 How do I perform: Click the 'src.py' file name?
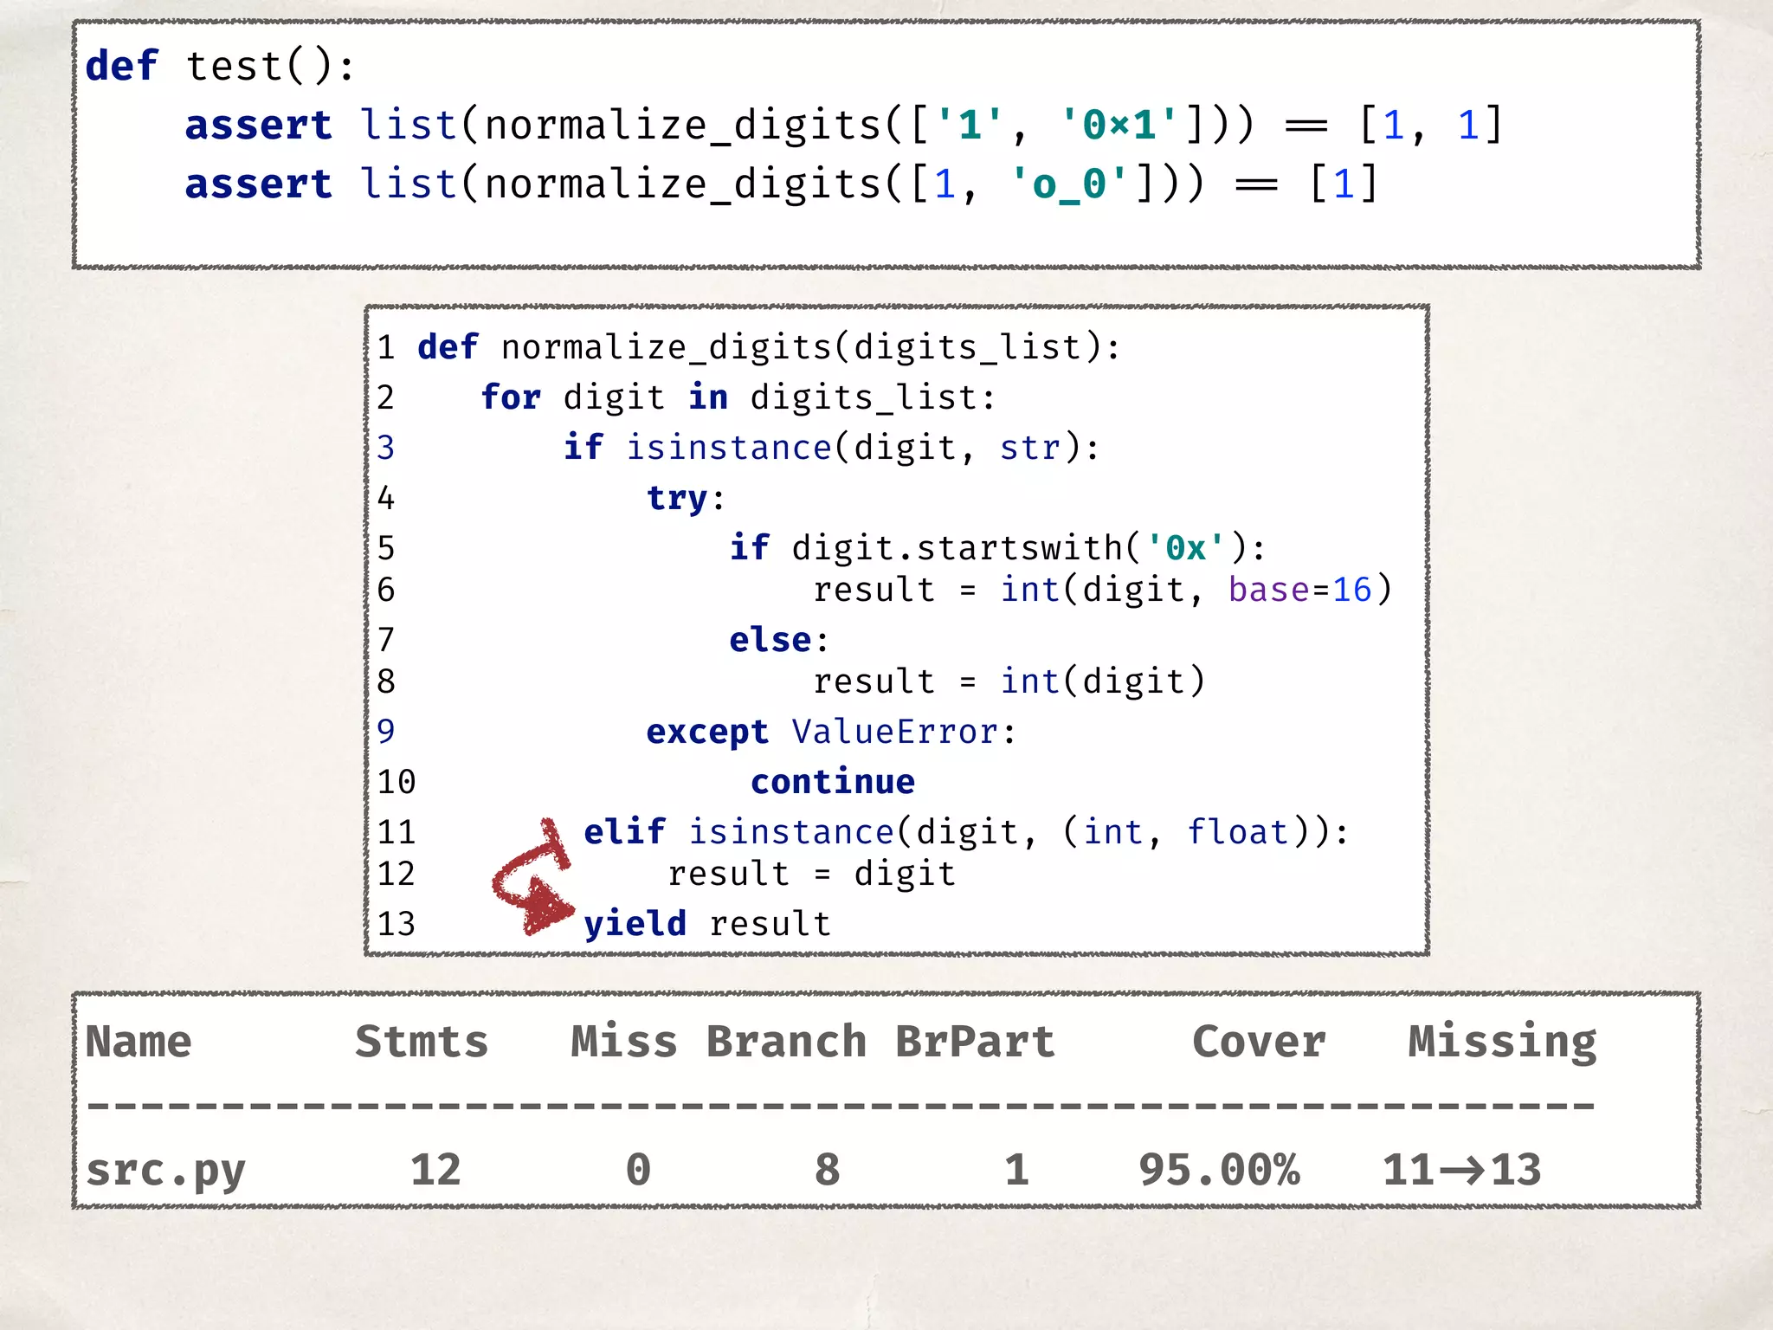click(165, 1172)
